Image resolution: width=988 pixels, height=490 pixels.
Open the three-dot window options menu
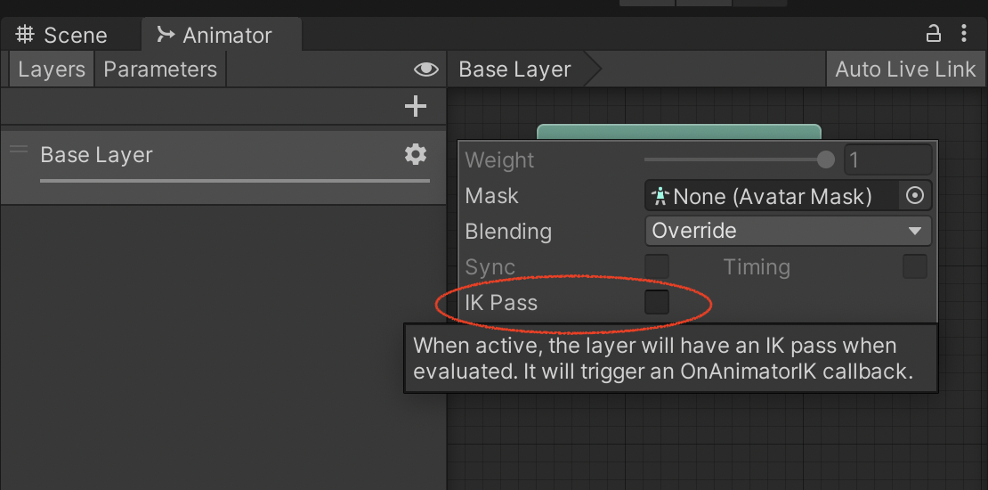[x=964, y=34]
